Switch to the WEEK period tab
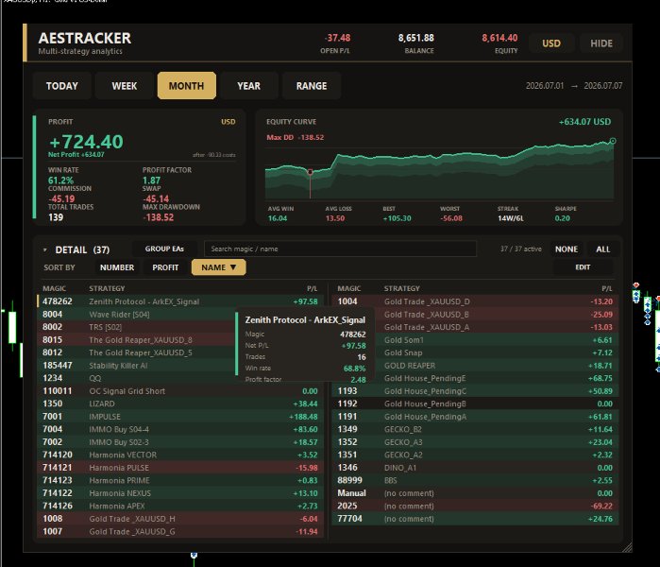Screen dimensions: 660x567 pyautogui.click(x=125, y=86)
